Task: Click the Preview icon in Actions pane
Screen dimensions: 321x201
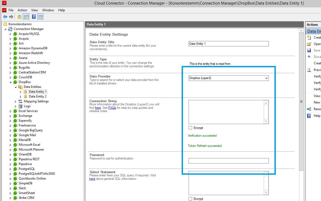Action: pyautogui.click(x=309, y=70)
